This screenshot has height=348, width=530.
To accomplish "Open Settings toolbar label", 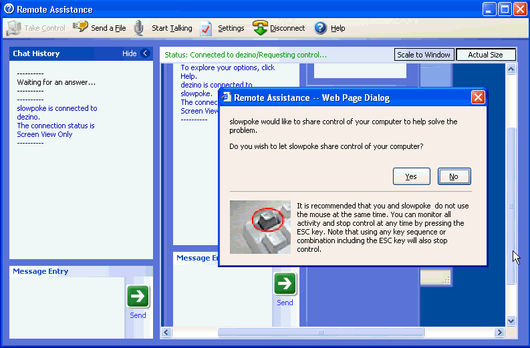I will (x=231, y=28).
